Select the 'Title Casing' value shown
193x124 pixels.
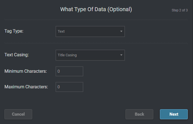(67, 55)
